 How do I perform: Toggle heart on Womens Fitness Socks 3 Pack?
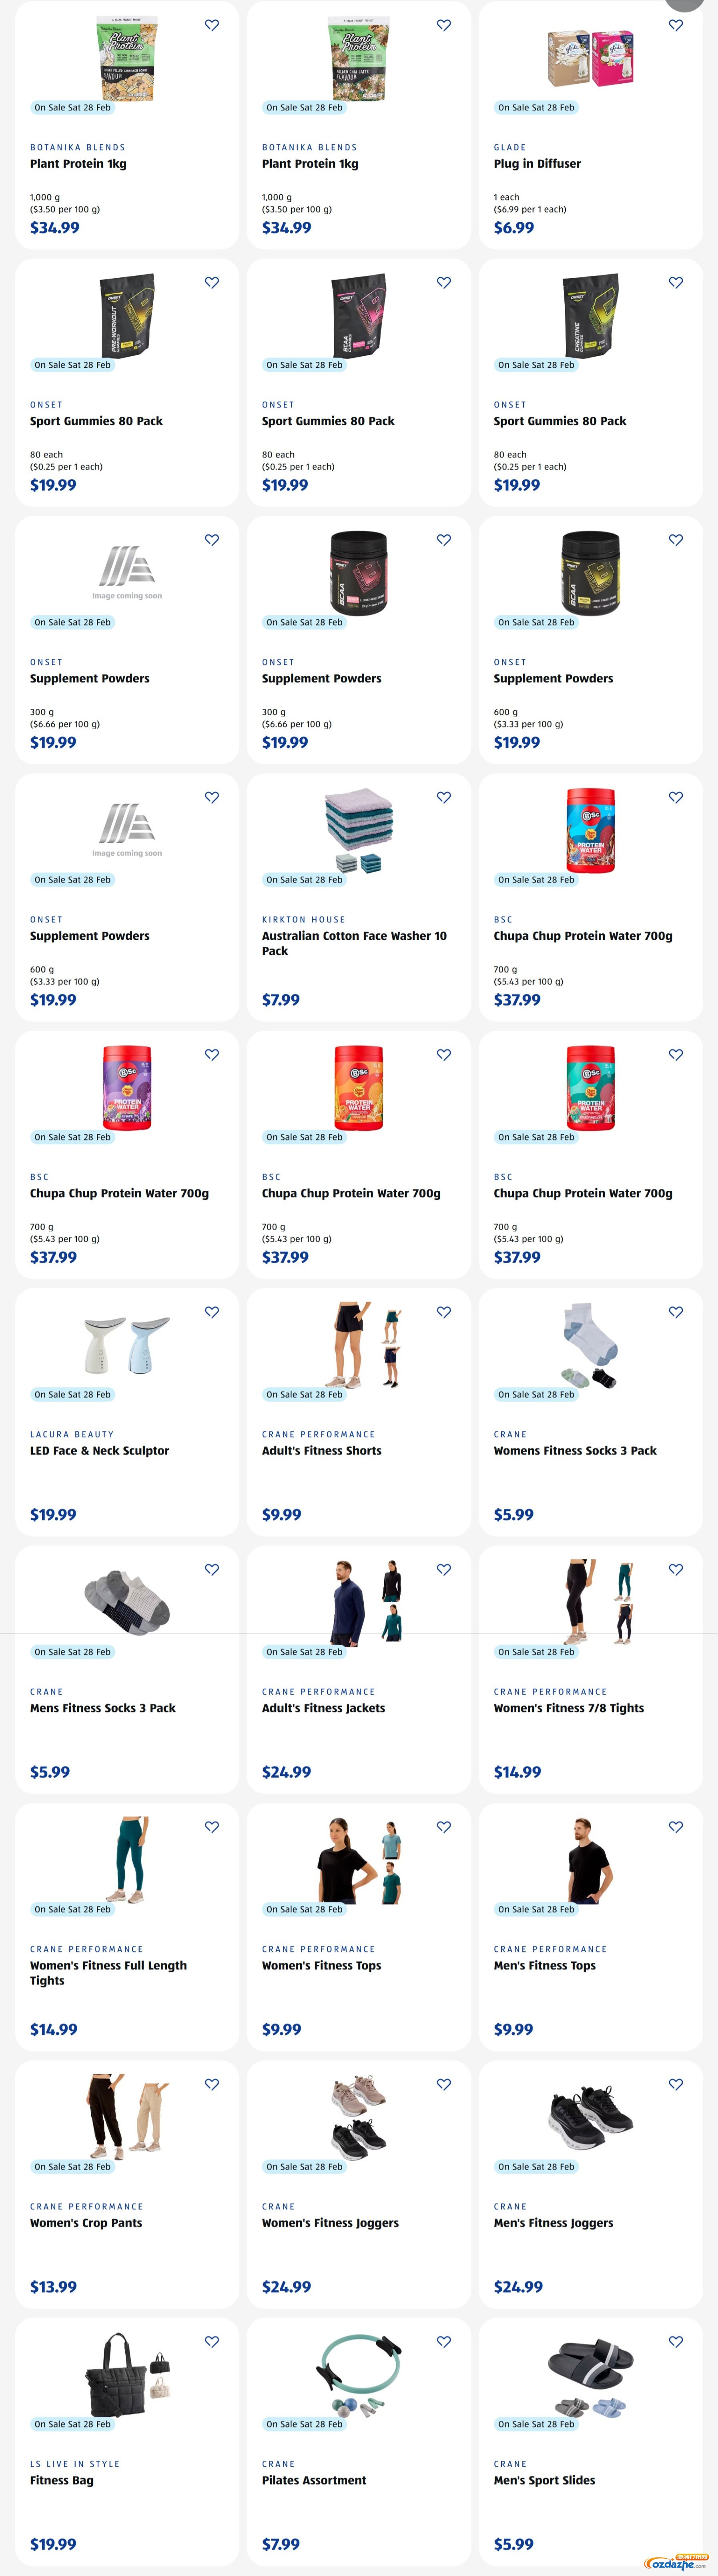(x=676, y=1312)
